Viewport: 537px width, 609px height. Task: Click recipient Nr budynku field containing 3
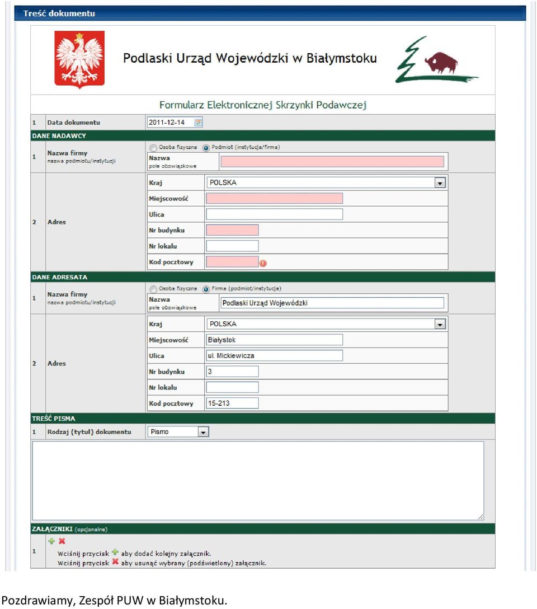(x=232, y=371)
